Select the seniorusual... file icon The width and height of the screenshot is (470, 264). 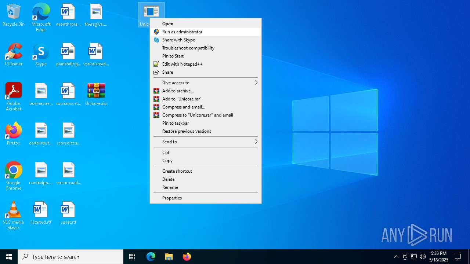tap(68, 173)
